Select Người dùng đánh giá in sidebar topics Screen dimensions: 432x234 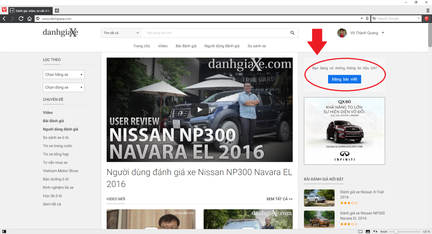[x=60, y=129]
